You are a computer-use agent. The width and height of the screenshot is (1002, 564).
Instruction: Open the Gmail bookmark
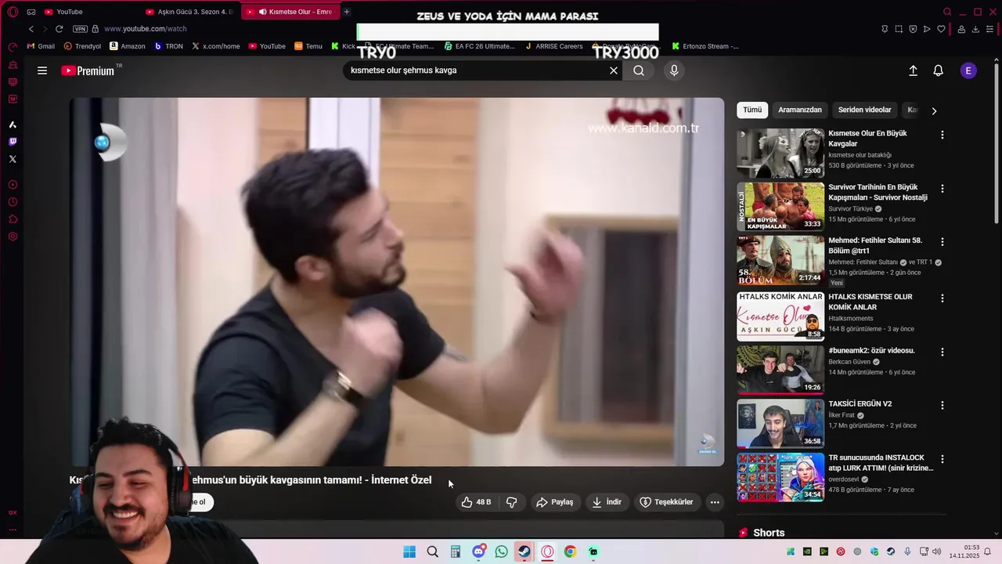(x=41, y=46)
